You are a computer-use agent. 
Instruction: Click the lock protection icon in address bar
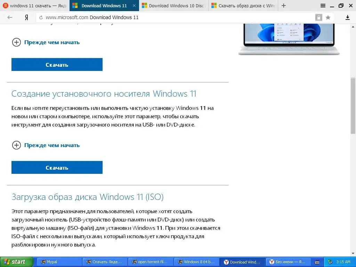[318, 17]
